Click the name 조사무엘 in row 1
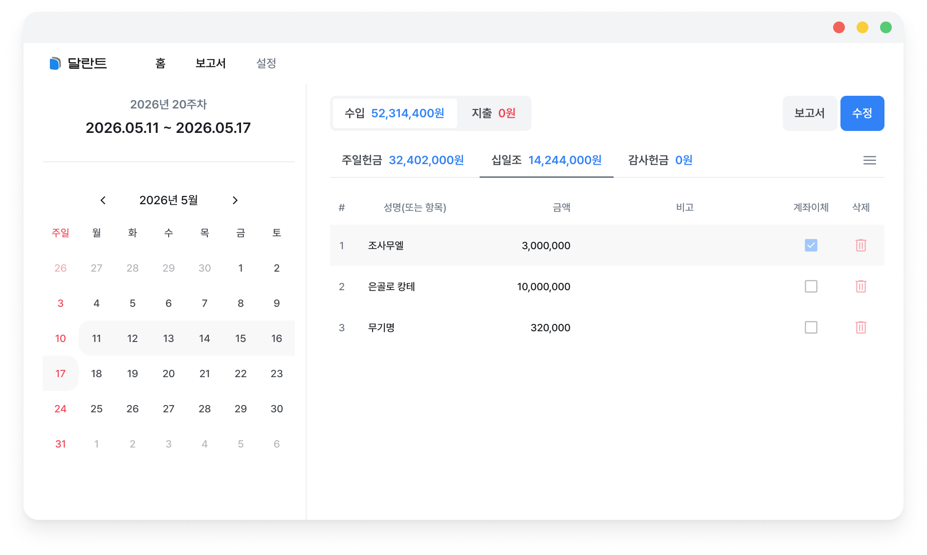927x555 pixels. [386, 245]
